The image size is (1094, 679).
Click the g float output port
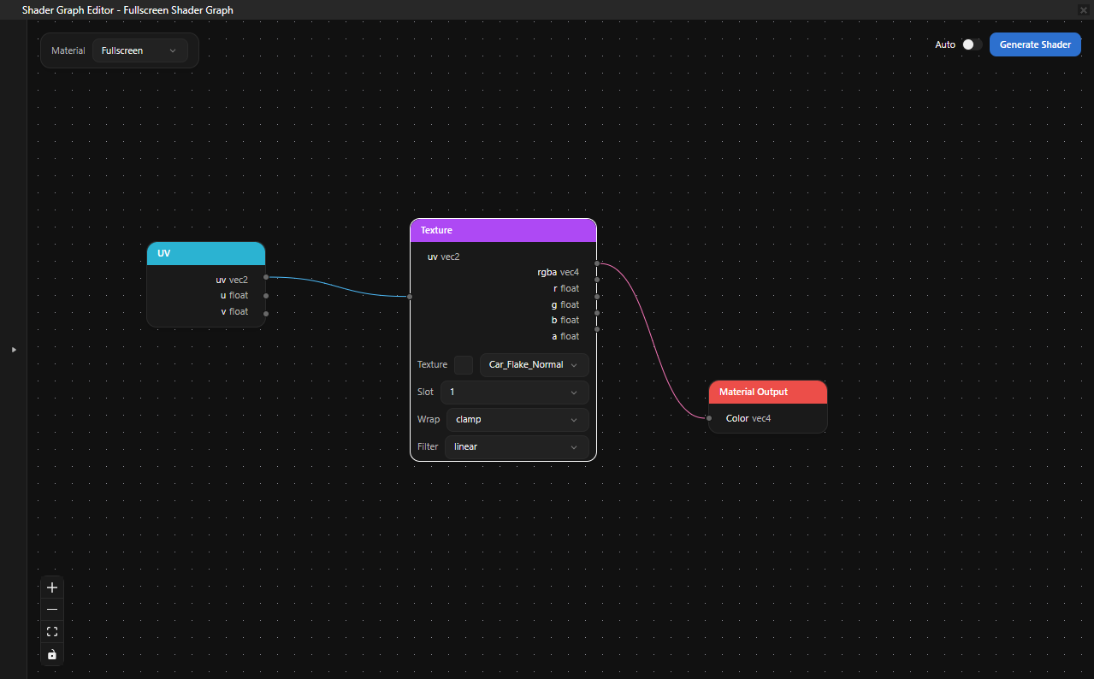click(x=597, y=296)
